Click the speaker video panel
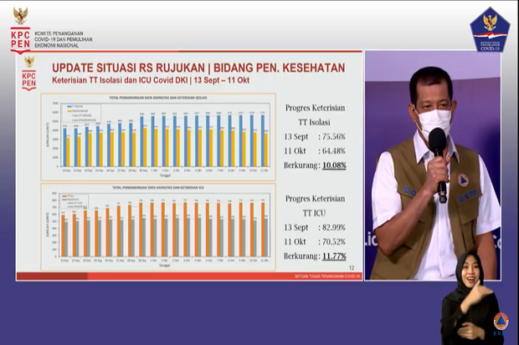519x345 pixels. tap(433, 165)
